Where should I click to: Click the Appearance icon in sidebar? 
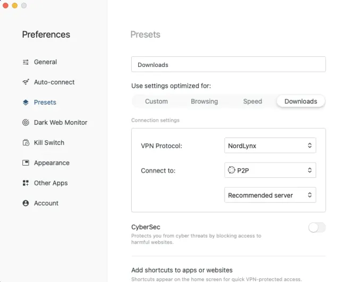click(25, 163)
